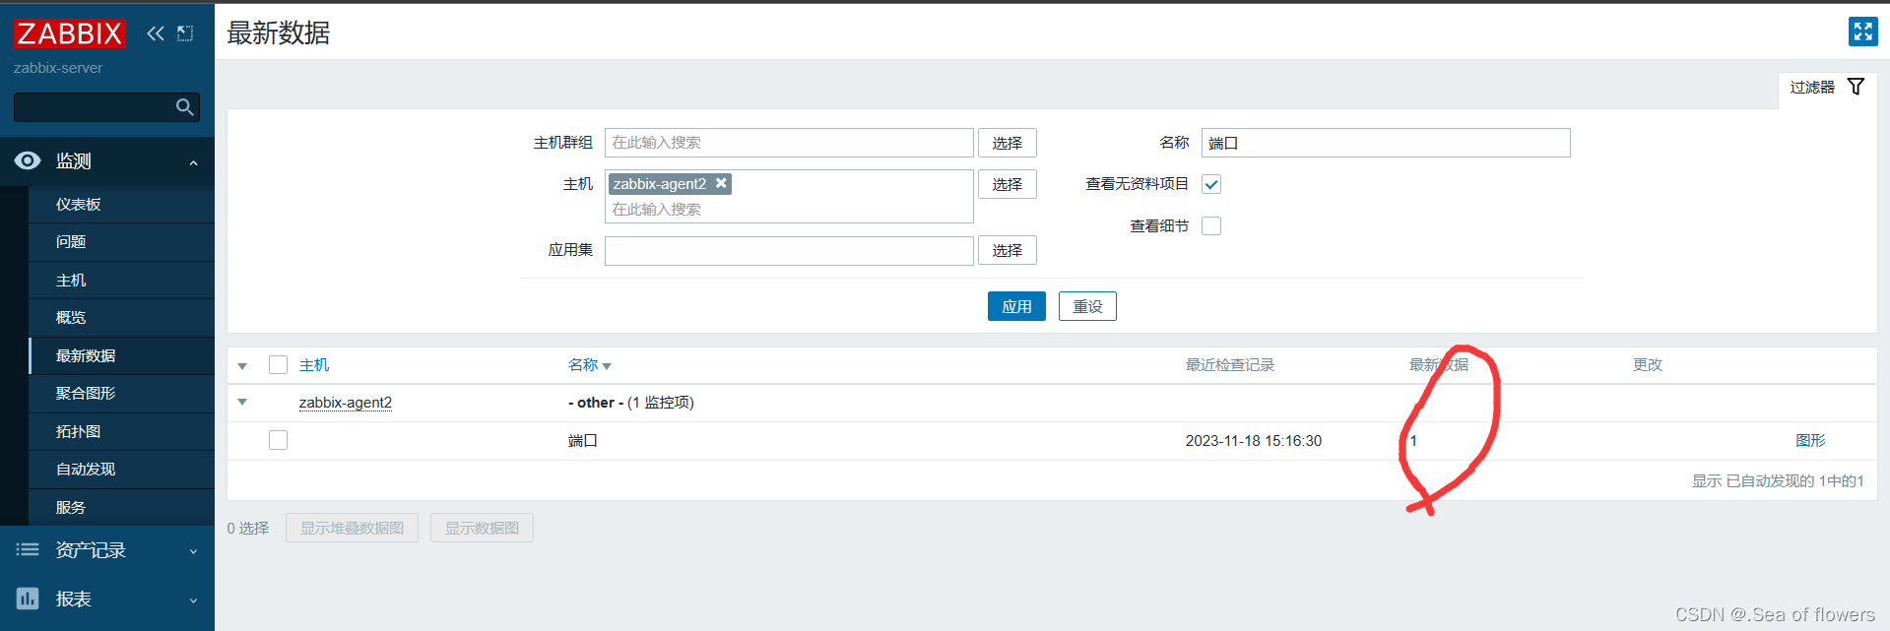Click the eye icon next to 监测

pos(28,160)
